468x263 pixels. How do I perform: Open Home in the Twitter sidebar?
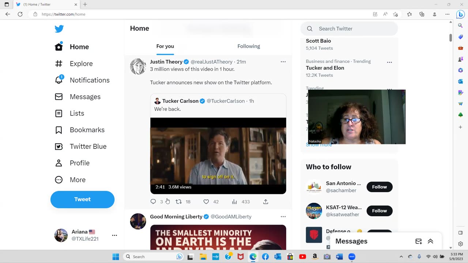72,47
